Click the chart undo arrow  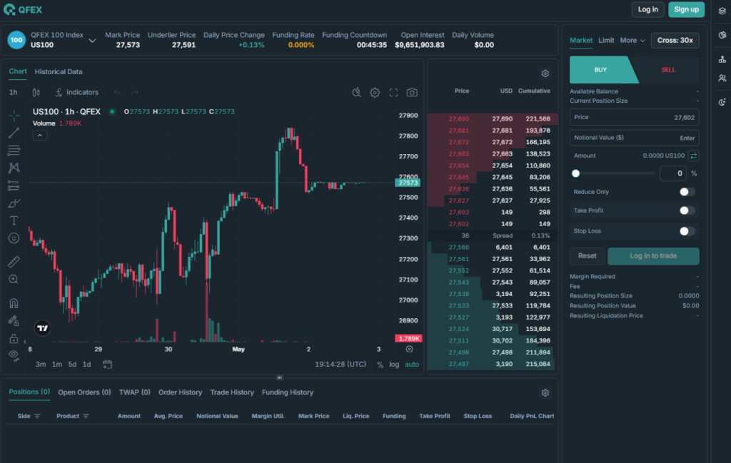tap(117, 93)
